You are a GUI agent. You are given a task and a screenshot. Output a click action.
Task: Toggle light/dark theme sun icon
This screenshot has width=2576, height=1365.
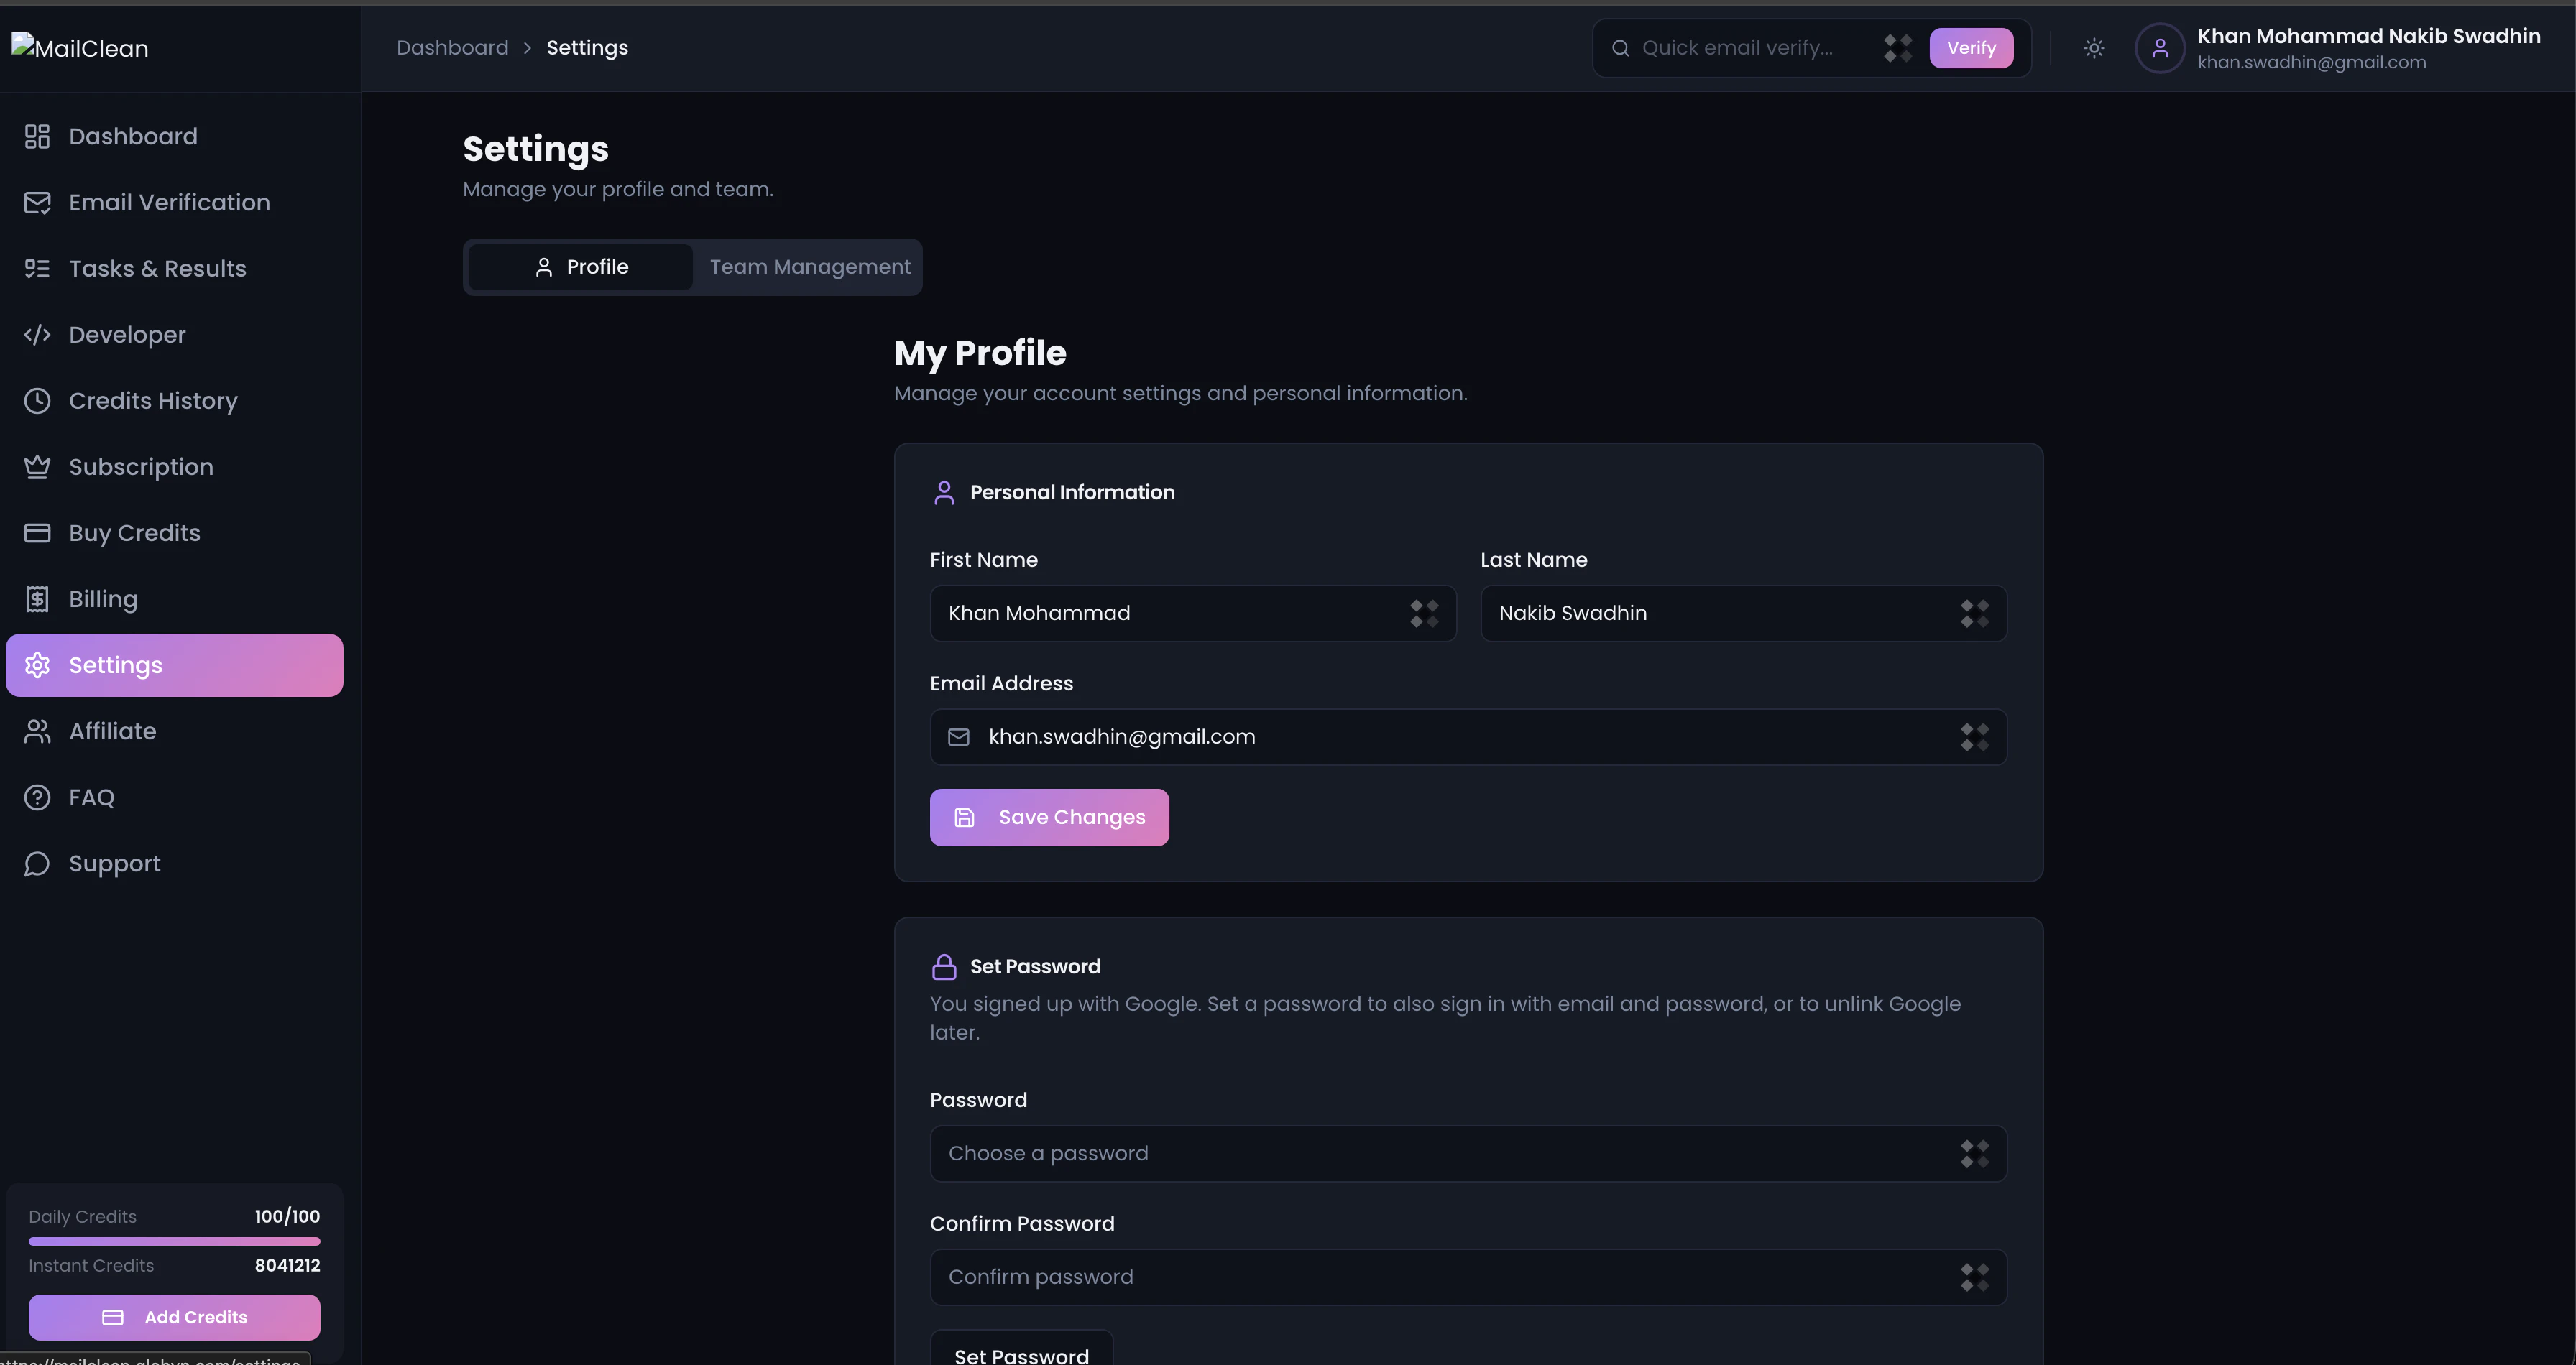click(2094, 48)
